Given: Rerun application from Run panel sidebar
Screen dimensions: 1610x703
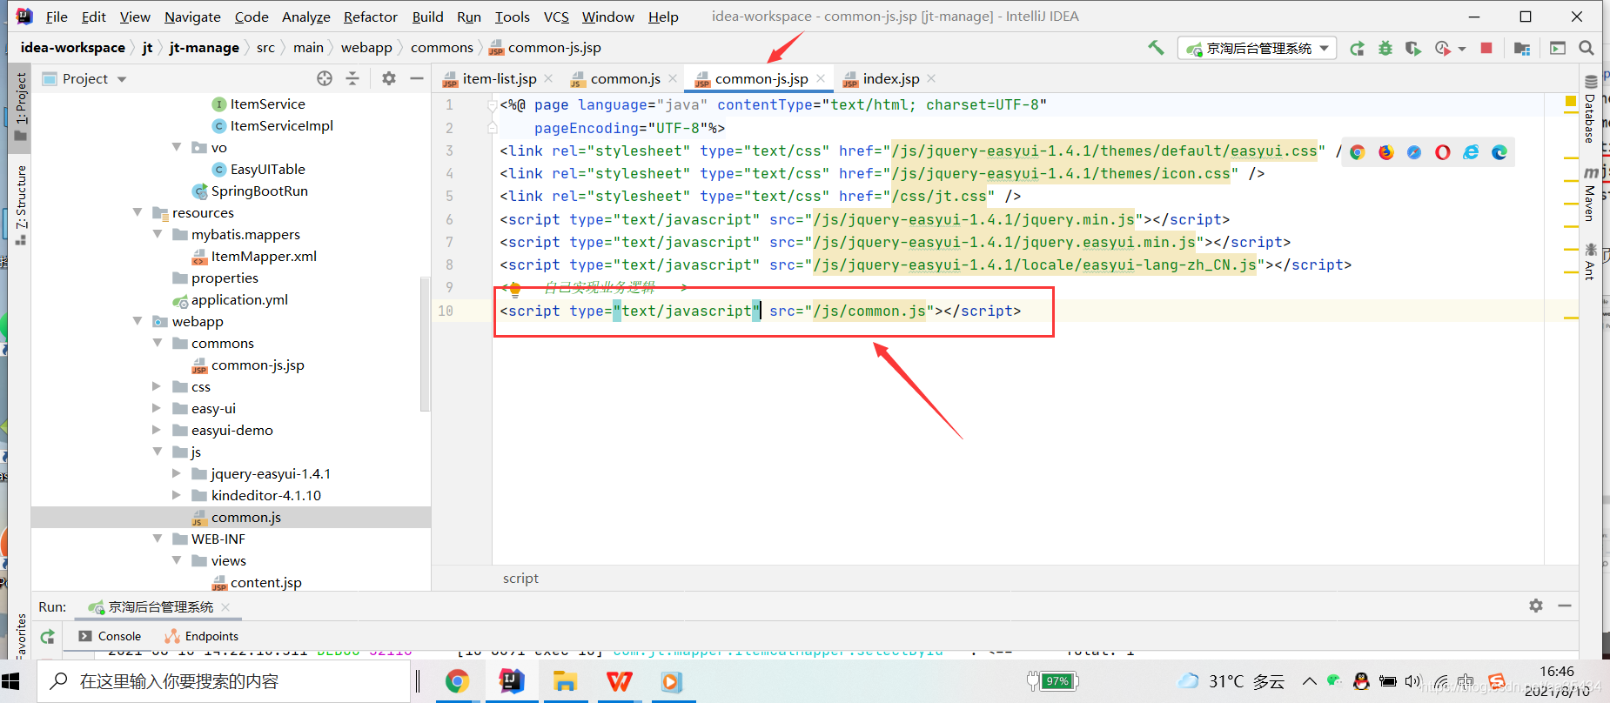Looking at the screenshot, I should point(48,636).
